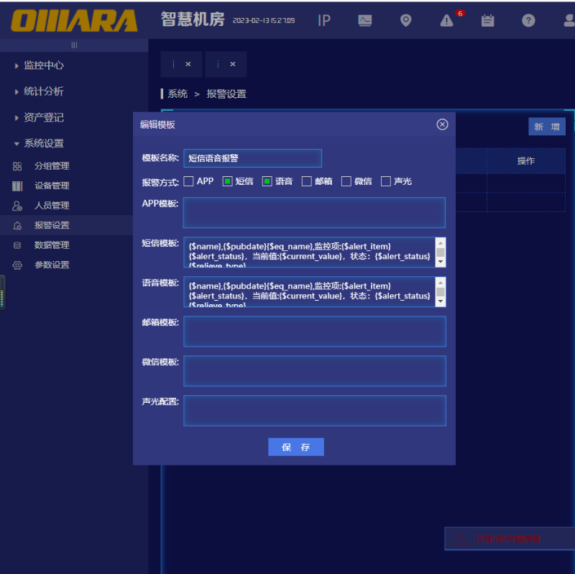Close the edit template dialog
The height and width of the screenshot is (574, 575).
[442, 124]
